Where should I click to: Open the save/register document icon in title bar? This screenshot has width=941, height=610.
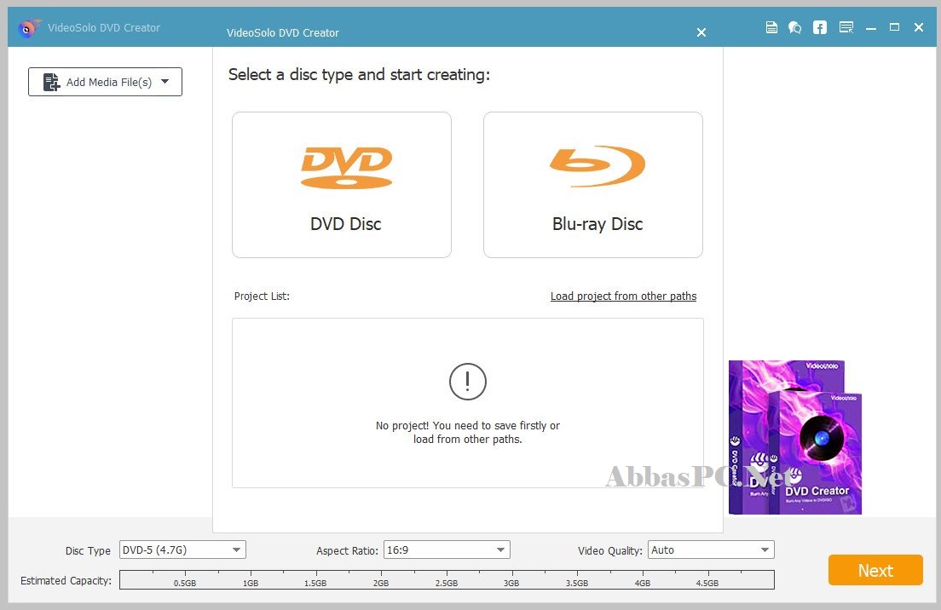(771, 27)
